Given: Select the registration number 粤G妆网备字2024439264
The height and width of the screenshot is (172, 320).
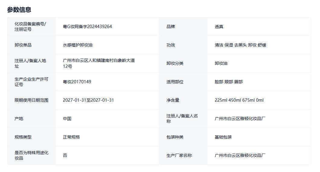Looking at the screenshot, I should coord(87,27).
